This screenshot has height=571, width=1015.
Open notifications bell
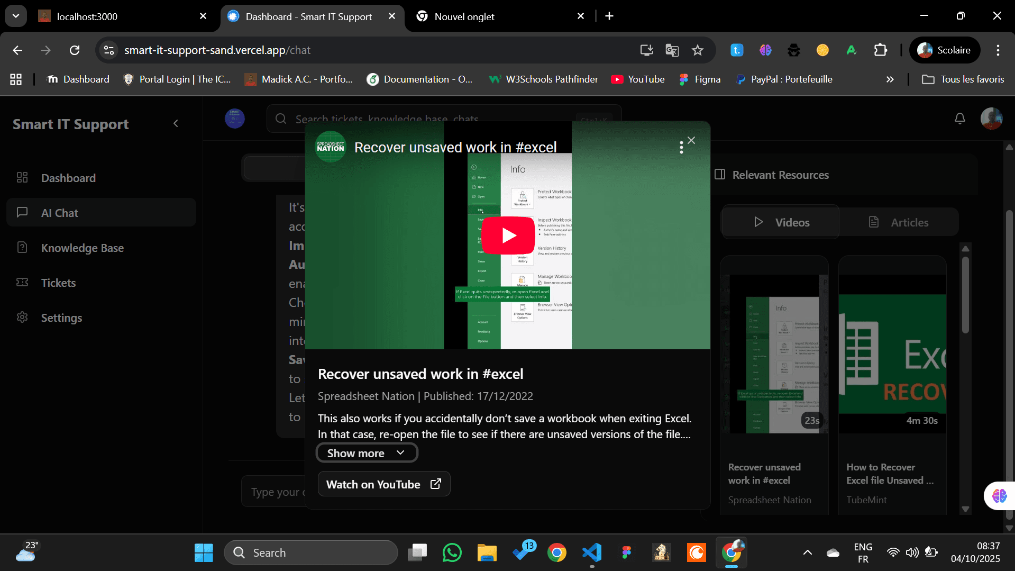click(959, 119)
